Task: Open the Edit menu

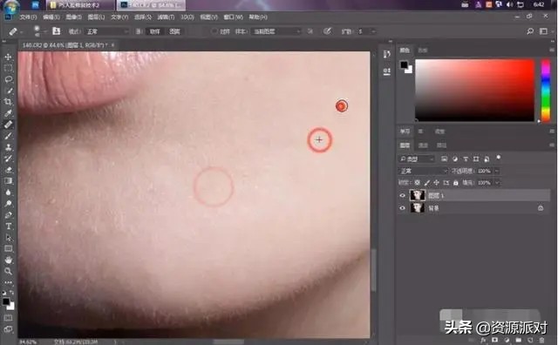Action: click(51, 17)
